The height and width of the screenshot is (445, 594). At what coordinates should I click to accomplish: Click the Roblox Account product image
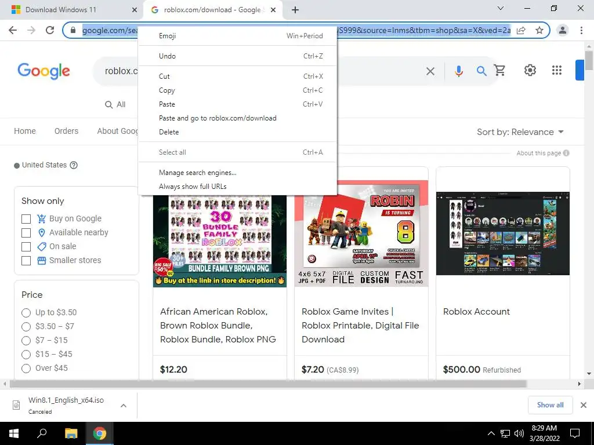tap(503, 234)
